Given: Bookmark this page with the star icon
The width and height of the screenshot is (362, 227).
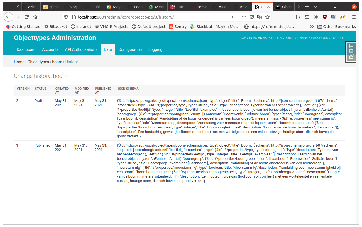Looking at the screenshot, I should [267, 17].
